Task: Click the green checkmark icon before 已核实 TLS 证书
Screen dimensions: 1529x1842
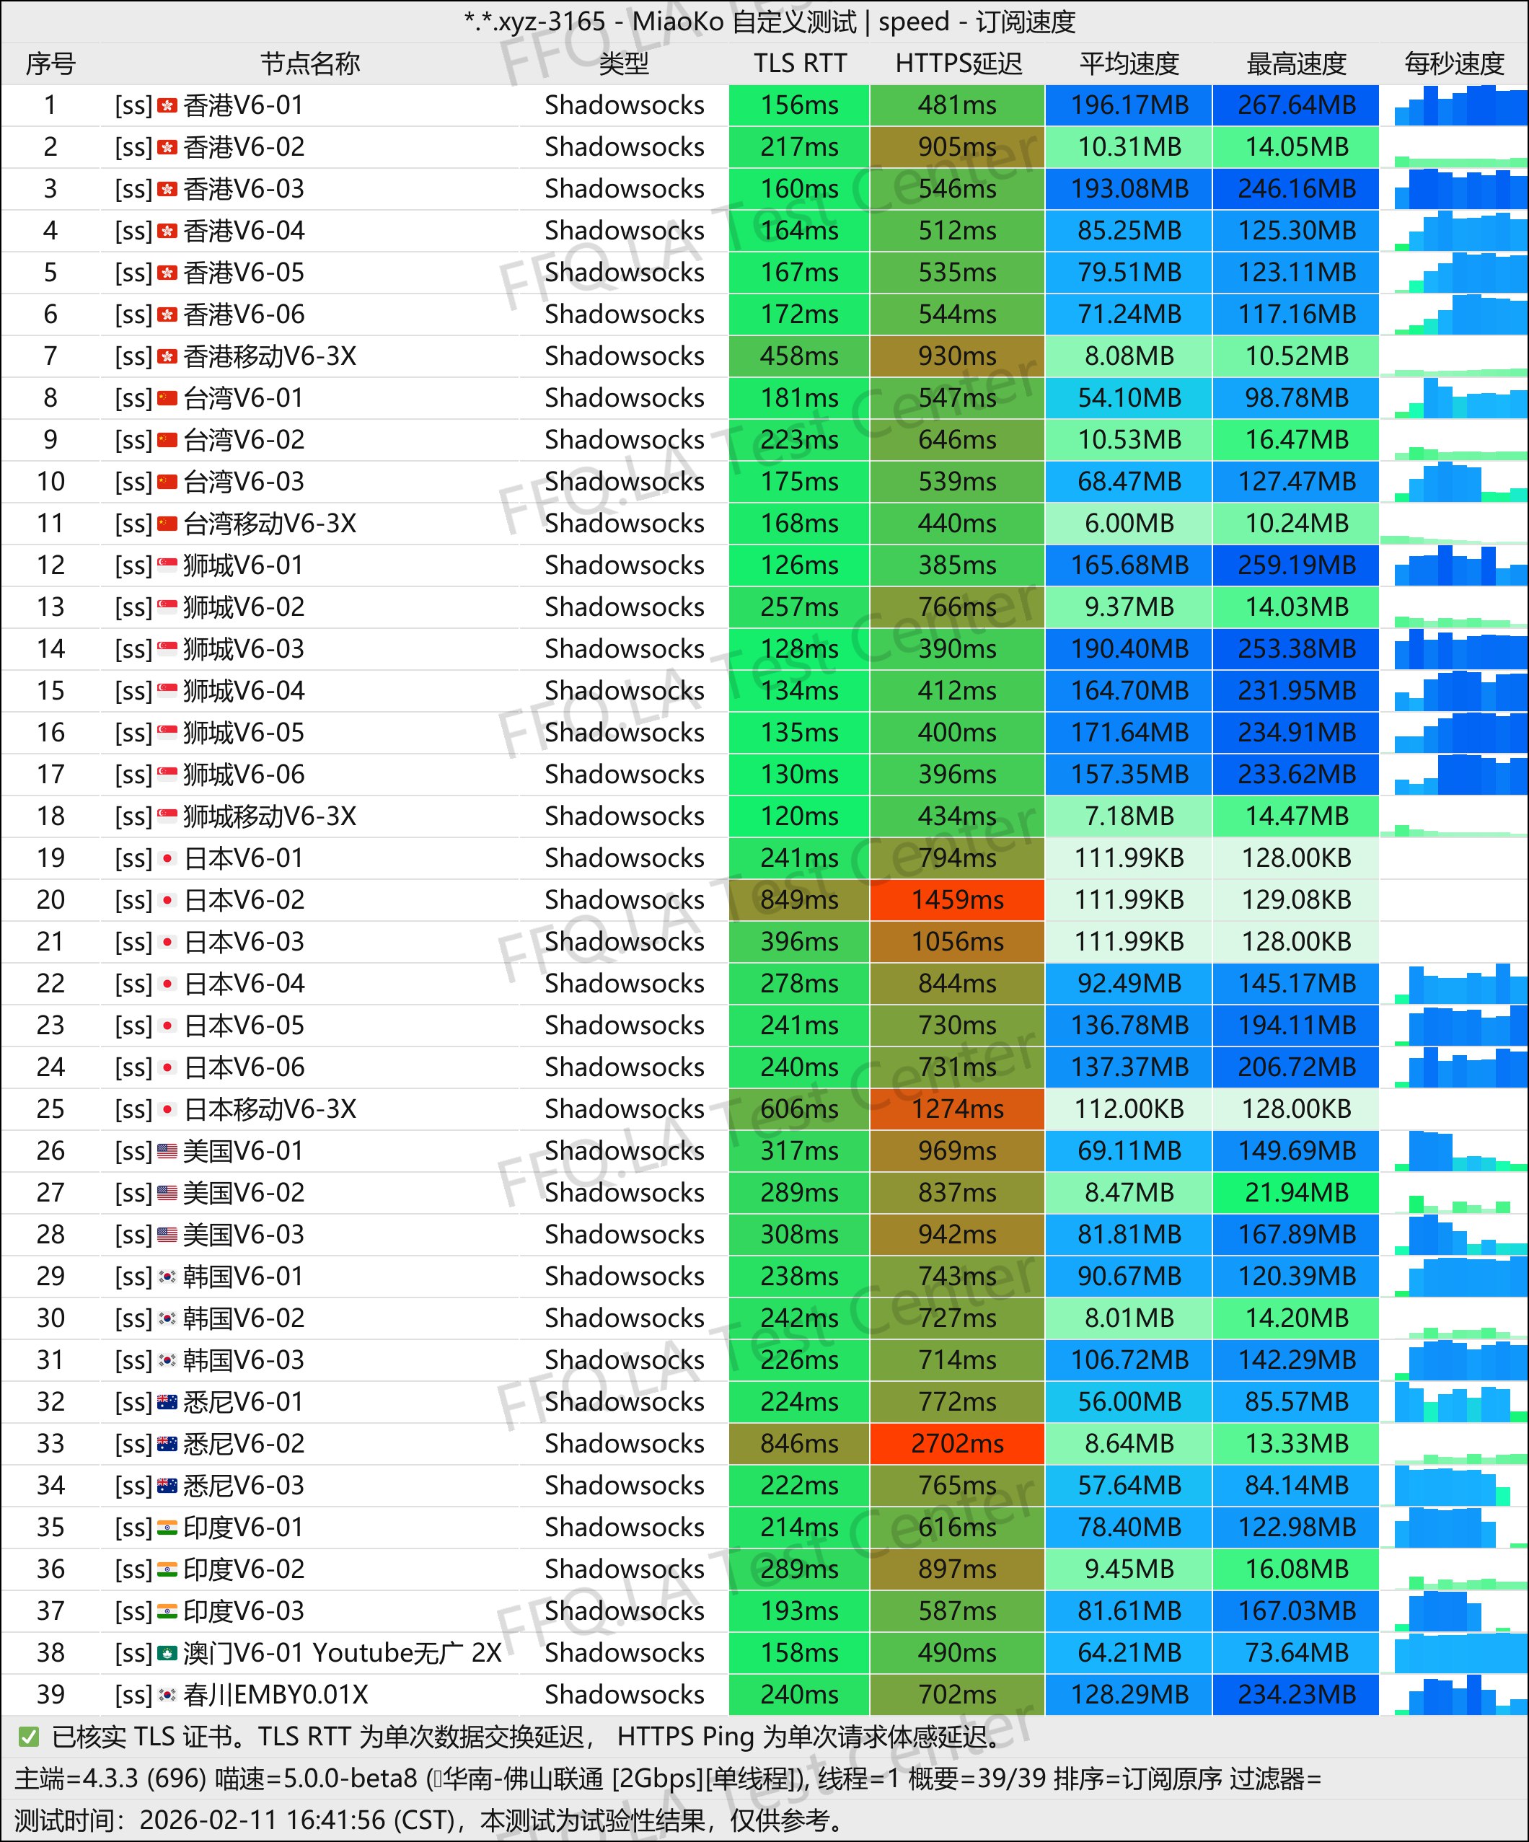Action: click(x=28, y=1737)
